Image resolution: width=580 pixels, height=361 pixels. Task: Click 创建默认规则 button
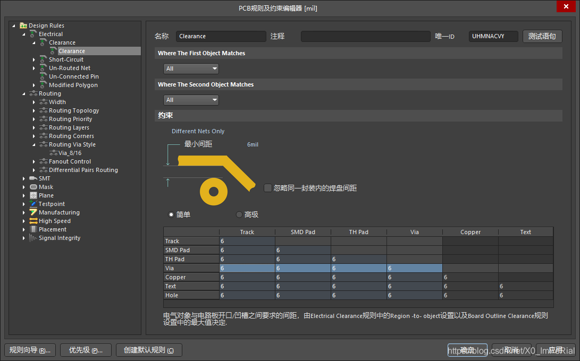pyautogui.click(x=149, y=350)
